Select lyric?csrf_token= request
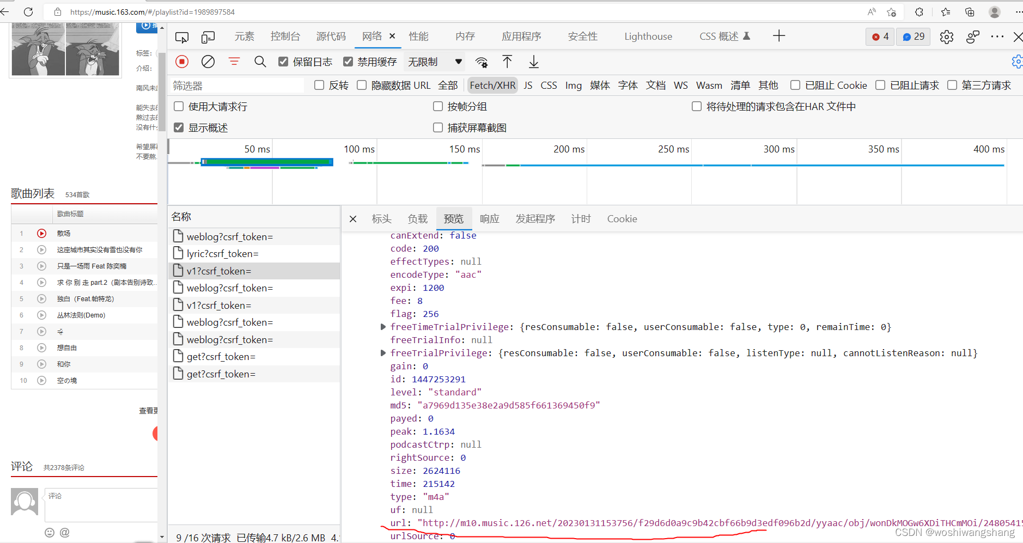This screenshot has height=543, width=1023. [x=254, y=254]
